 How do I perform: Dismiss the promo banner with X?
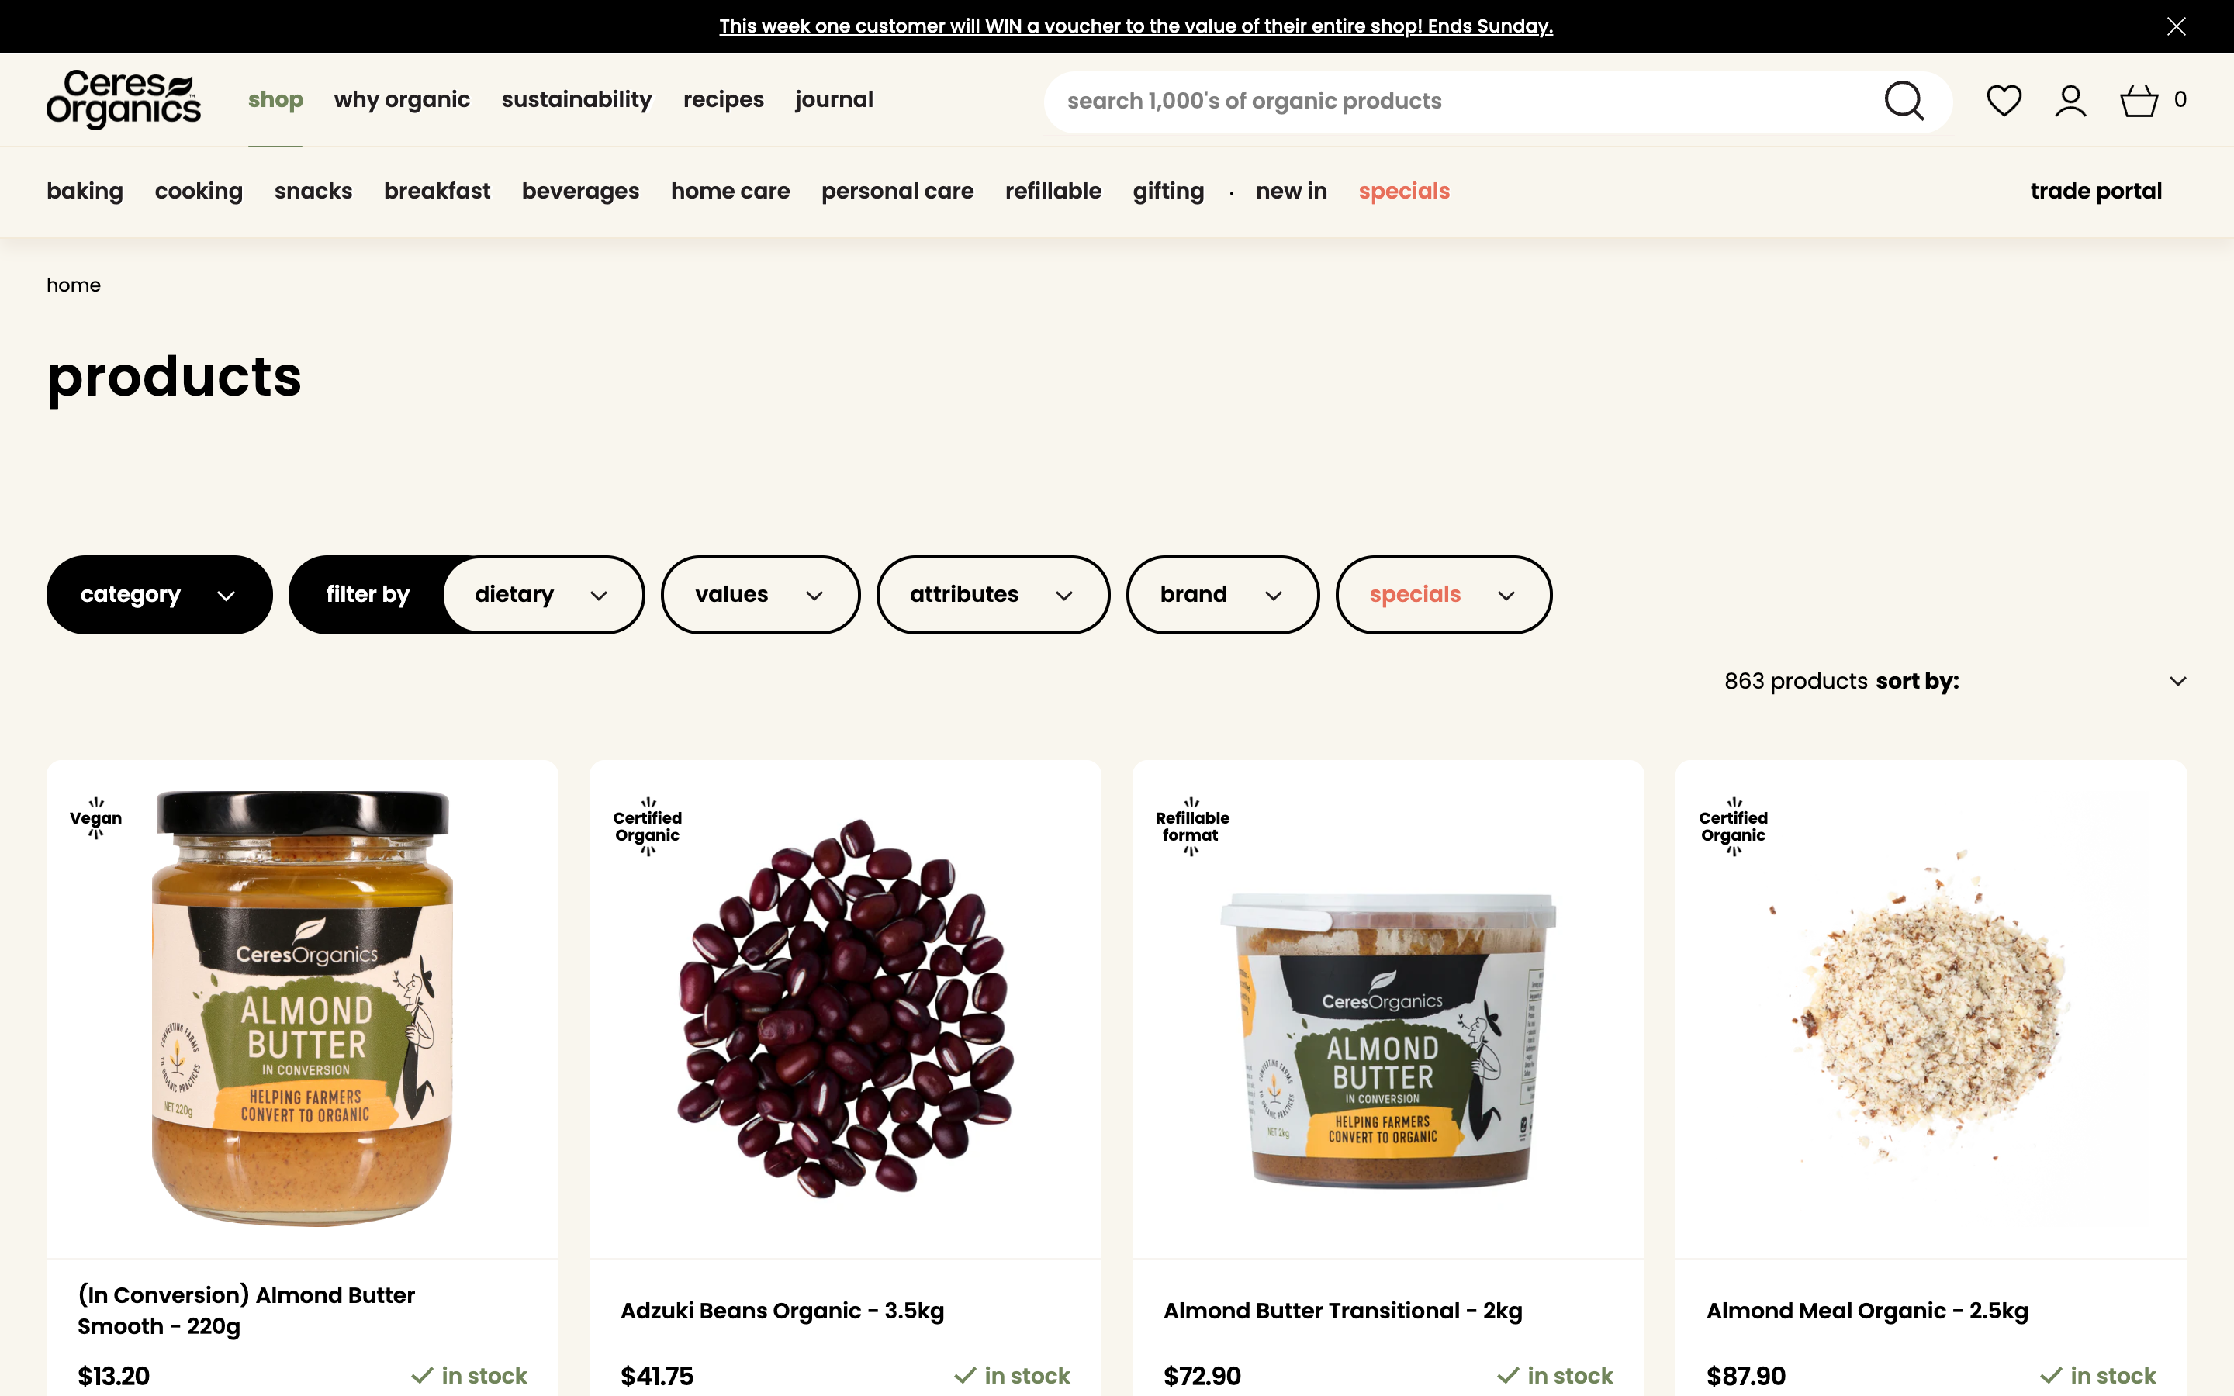[x=2176, y=26]
